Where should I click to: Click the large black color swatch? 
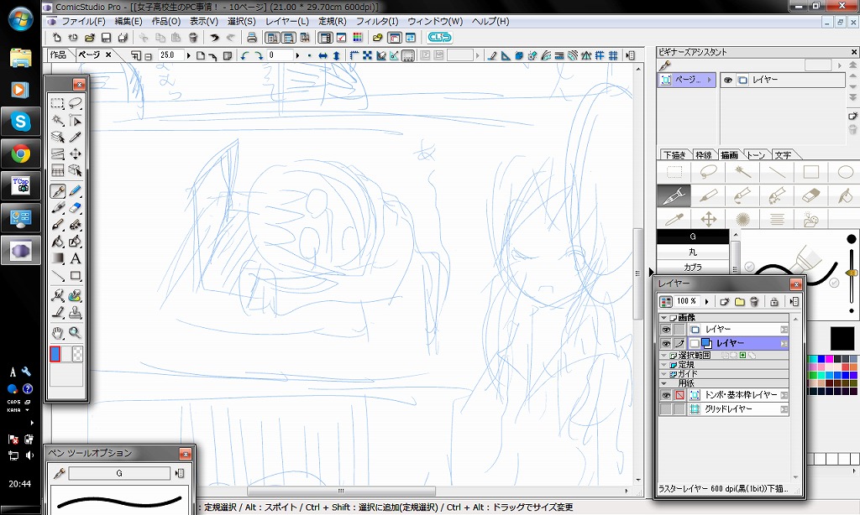click(842, 339)
